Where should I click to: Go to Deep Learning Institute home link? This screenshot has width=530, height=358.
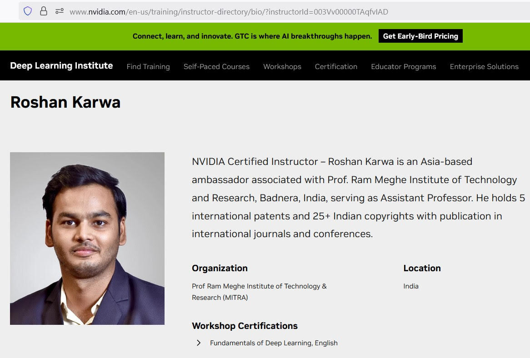click(61, 66)
